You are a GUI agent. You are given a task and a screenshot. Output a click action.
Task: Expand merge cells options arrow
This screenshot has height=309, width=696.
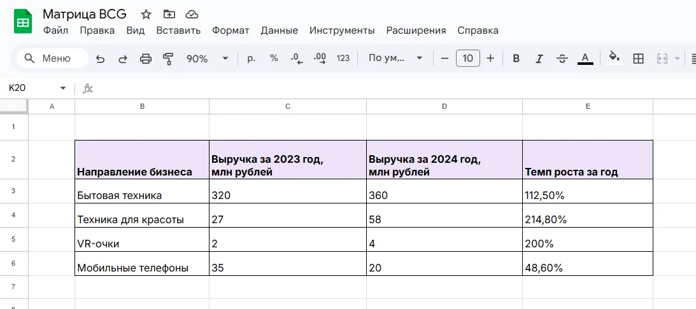click(x=677, y=58)
